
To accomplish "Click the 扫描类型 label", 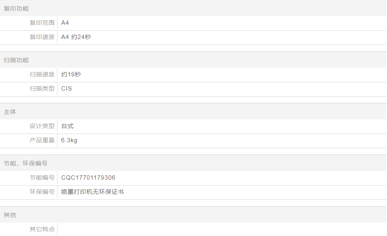I will click(42, 89).
